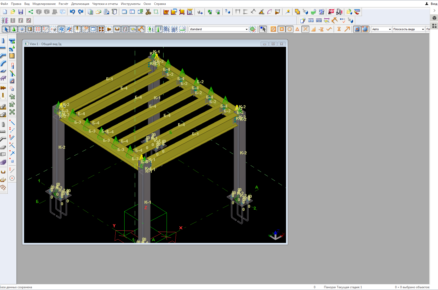The image size is (438, 290).
Task: Toggle the Select all arrow switch
Action: pos(6,29)
